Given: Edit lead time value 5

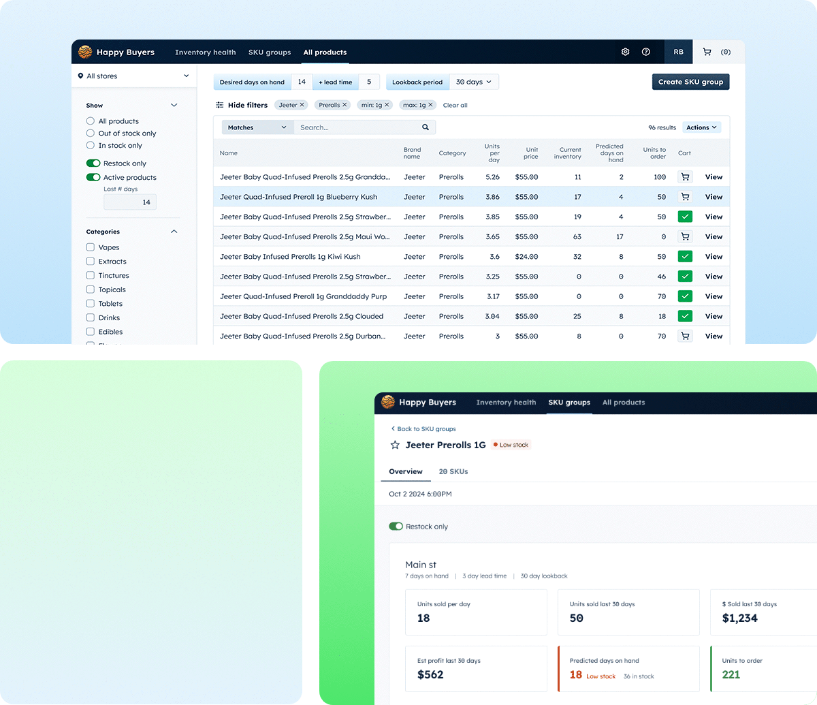Looking at the screenshot, I should pos(369,82).
